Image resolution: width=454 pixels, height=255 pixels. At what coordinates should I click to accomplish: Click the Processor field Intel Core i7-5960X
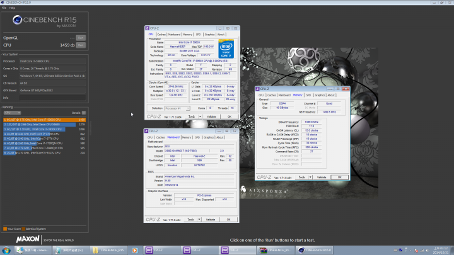click(52, 61)
